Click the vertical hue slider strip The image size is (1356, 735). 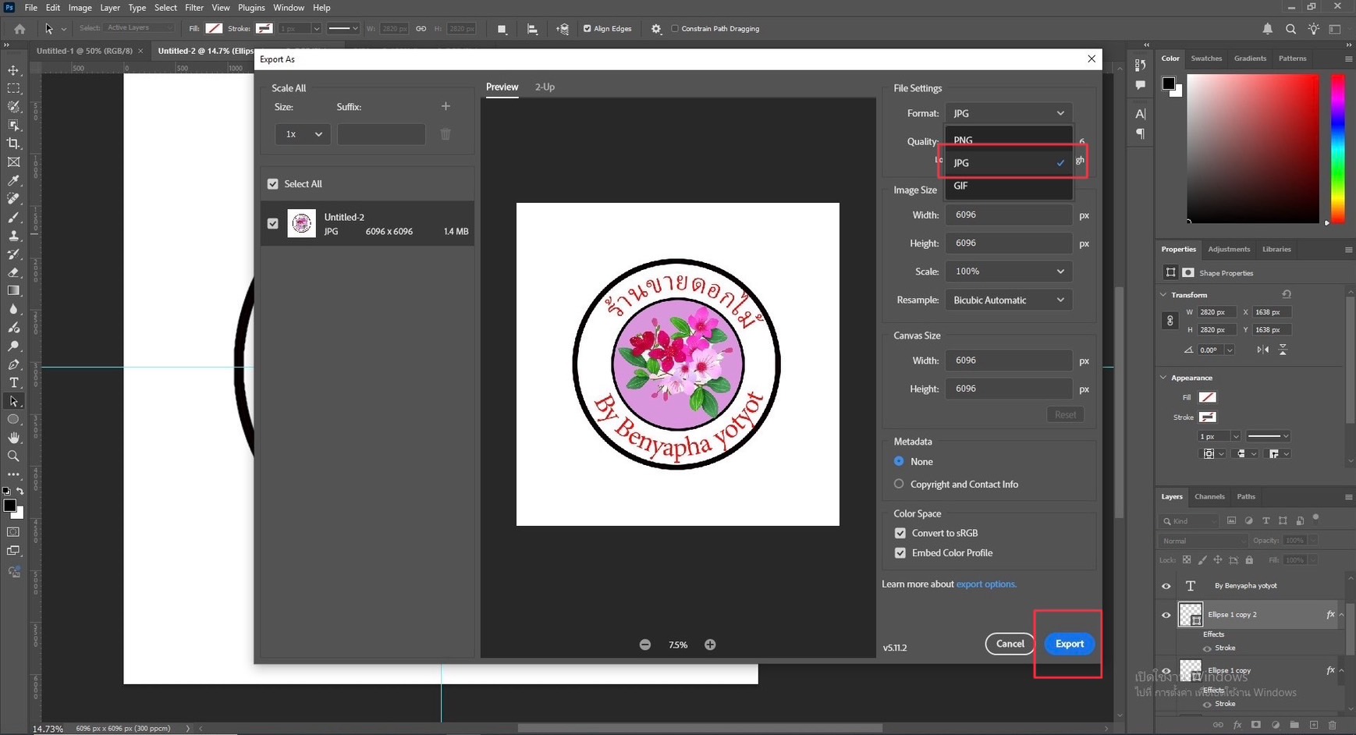[1337, 148]
